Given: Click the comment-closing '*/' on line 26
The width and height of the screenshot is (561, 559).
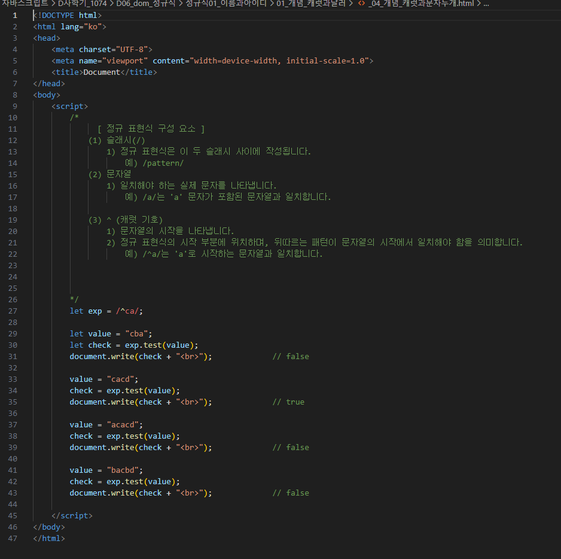Looking at the screenshot, I should coord(74,299).
